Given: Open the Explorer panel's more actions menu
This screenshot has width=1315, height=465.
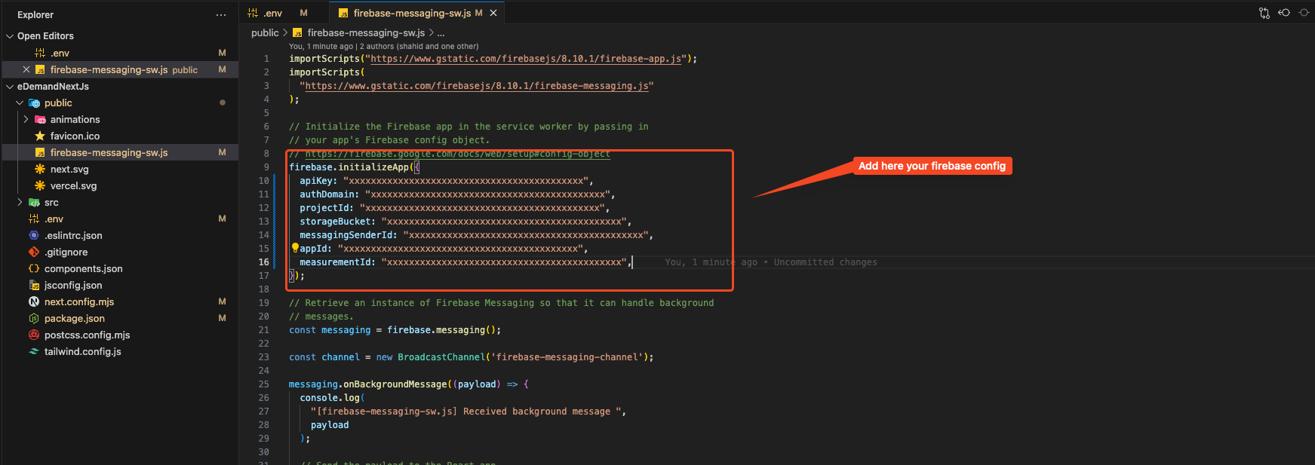Looking at the screenshot, I should coord(220,15).
